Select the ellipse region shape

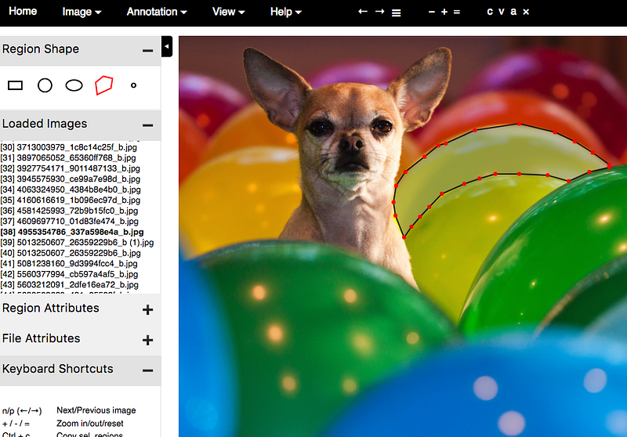[74, 85]
